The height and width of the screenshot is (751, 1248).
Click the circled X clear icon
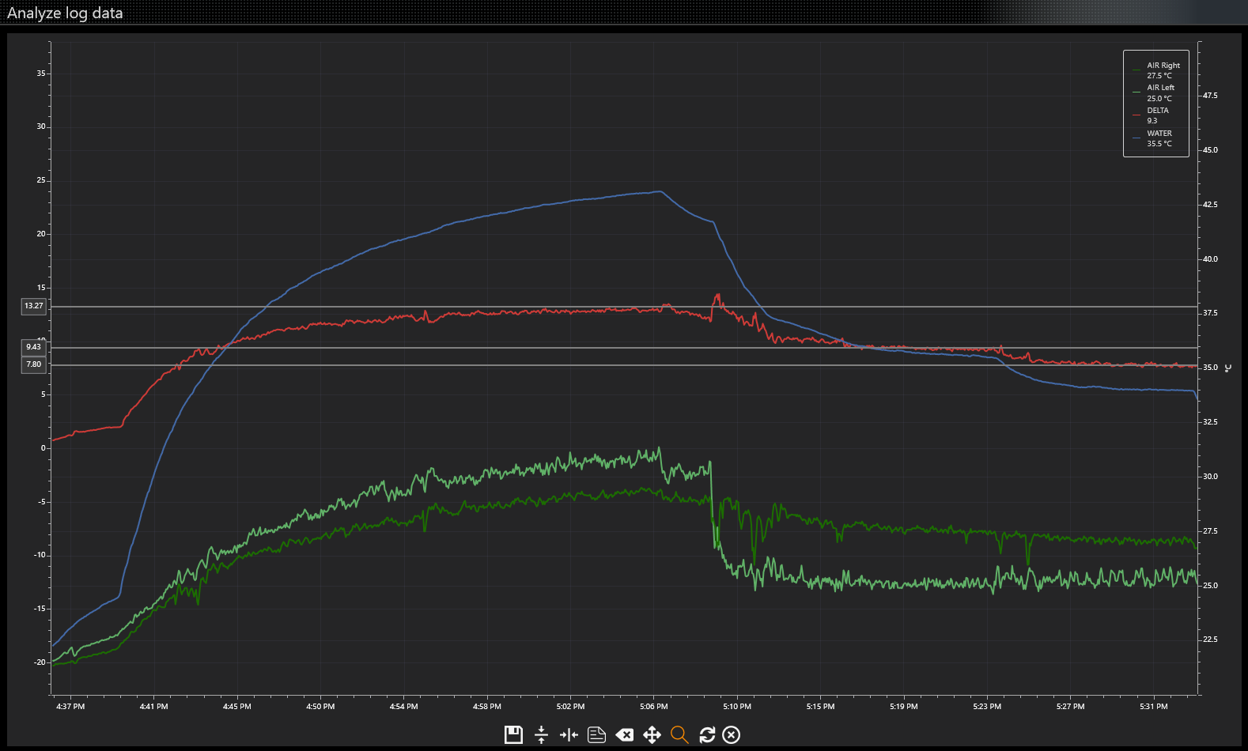pyautogui.click(x=732, y=734)
